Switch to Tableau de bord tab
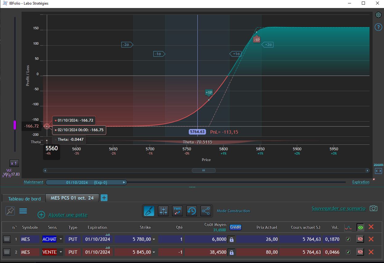 click(24, 199)
